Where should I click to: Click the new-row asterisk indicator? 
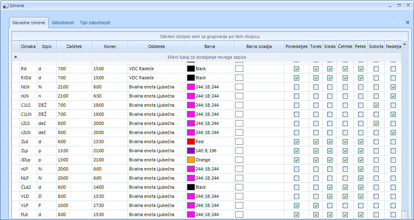pos(15,57)
